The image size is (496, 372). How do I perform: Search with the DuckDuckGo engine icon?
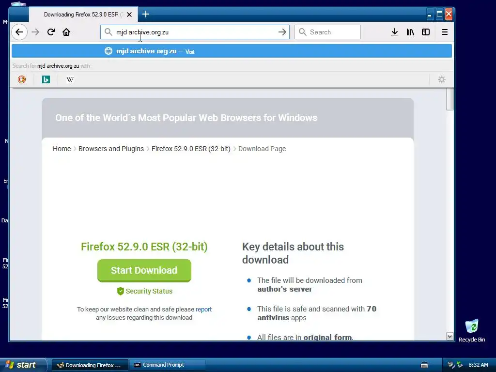[x=22, y=79]
